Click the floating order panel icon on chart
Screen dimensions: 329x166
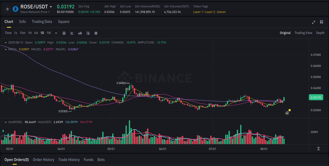[x=287, y=113]
